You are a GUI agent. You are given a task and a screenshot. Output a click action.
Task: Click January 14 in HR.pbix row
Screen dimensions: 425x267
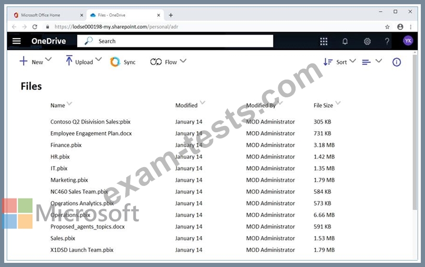coord(188,157)
